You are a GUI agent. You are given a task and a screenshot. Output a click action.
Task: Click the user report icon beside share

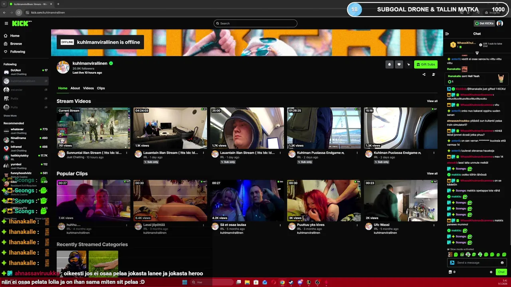pyautogui.click(x=434, y=74)
